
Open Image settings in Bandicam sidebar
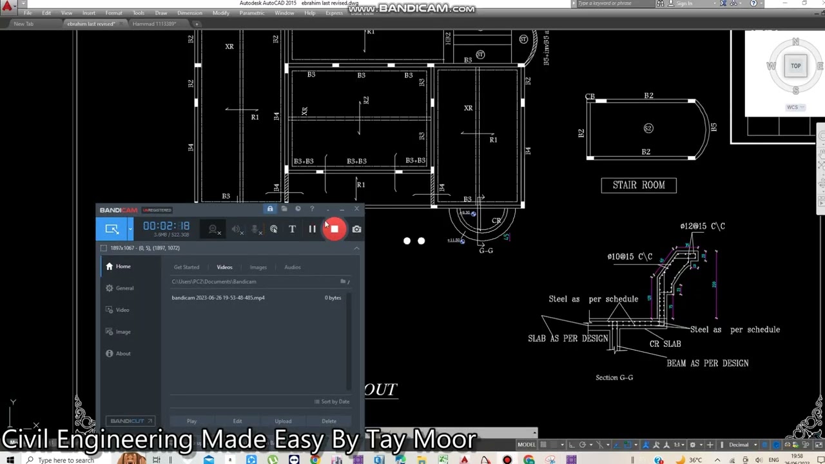pyautogui.click(x=123, y=332)
